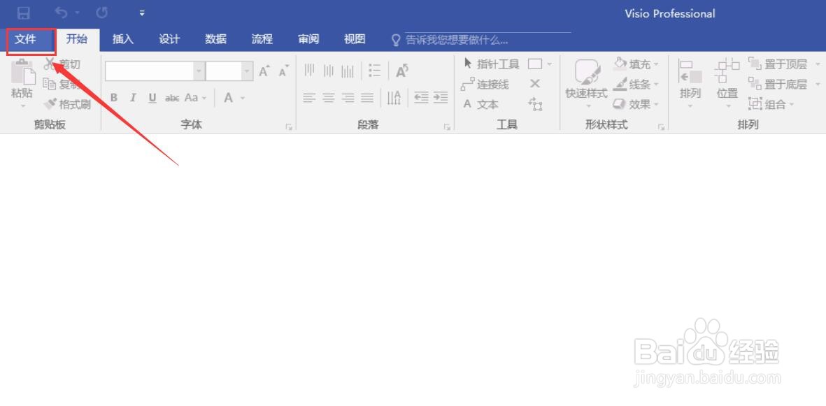Click the increase indent icon
The image size is (826, 406).
pos(441,98)
